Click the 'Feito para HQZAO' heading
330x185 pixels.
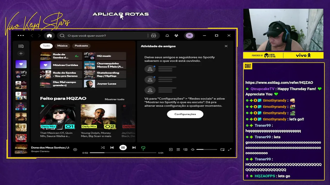click(x=63, y=98)
